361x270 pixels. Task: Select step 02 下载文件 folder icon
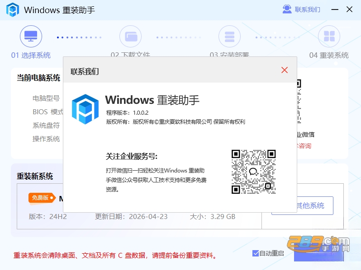click(131, 36)
